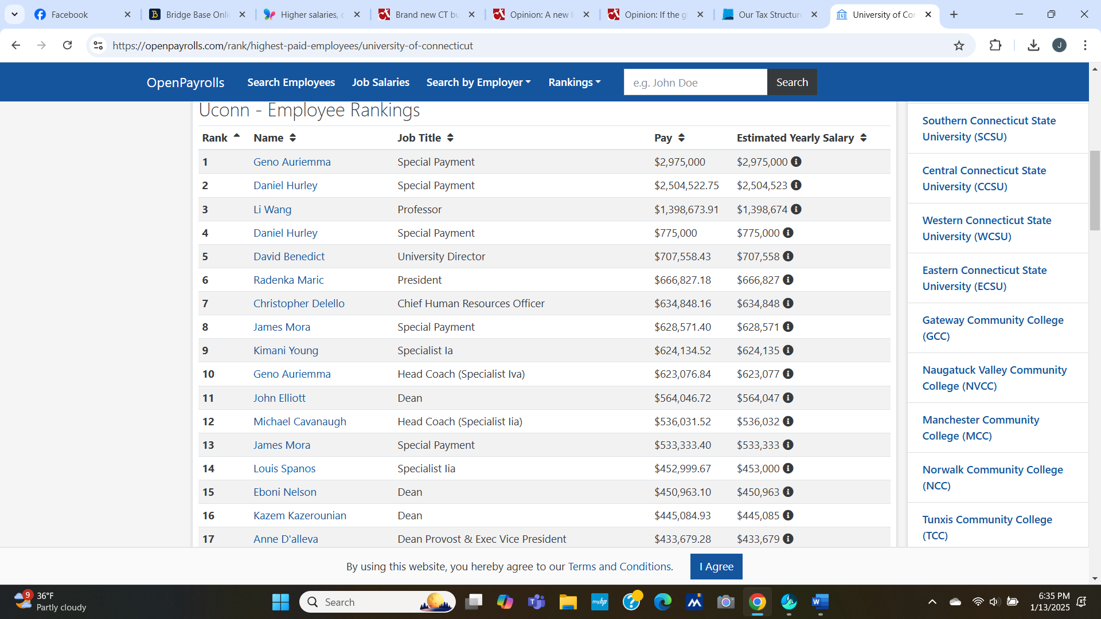Expand the Search by Employer dropdown
This screenshot has height=619, width=1101.
click(478, 82)
